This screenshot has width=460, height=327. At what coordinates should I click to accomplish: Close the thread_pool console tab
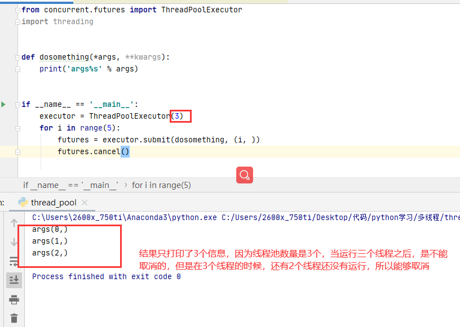coord(85,203)
